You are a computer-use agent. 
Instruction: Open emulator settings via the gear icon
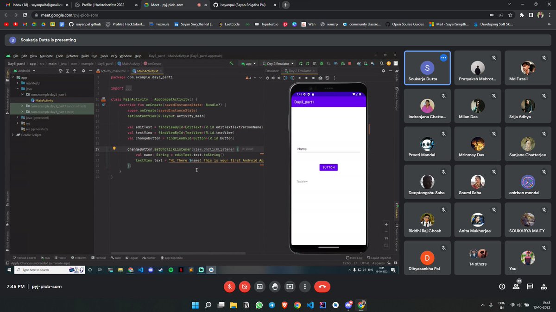click(384, 71)
